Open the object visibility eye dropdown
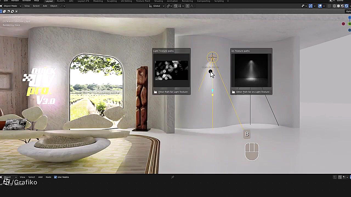Viewport: 351px width, 197px height. (304, 6)
